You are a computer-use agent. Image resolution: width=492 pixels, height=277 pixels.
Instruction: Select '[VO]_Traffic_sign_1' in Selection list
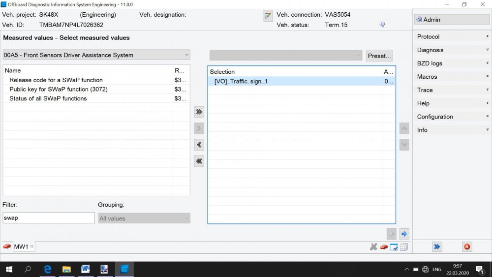tap(302, 81)
